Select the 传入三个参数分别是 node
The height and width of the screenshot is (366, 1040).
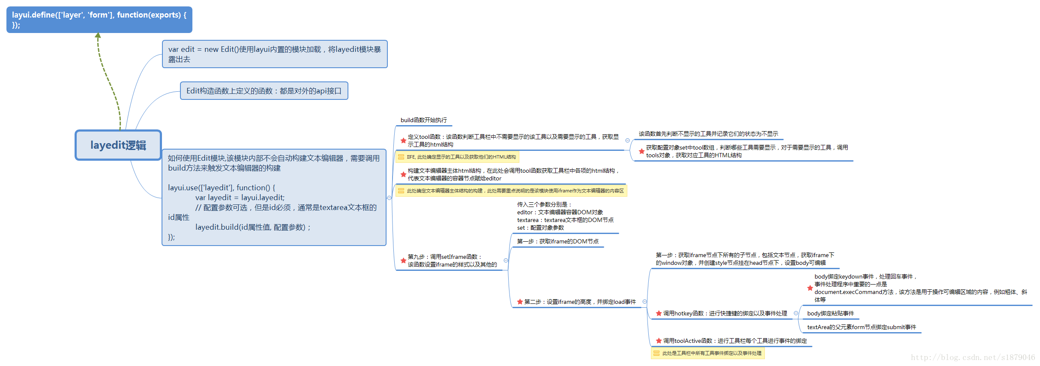click(565, 216)
